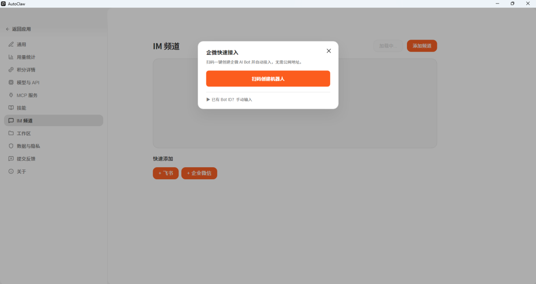Click the 提交反馈 feedback icon
The width and height of the screenshot is (536, 284).
[x=11, y=159]
